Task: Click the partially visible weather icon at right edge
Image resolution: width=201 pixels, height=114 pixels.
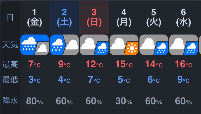Action: pos(200,45)
